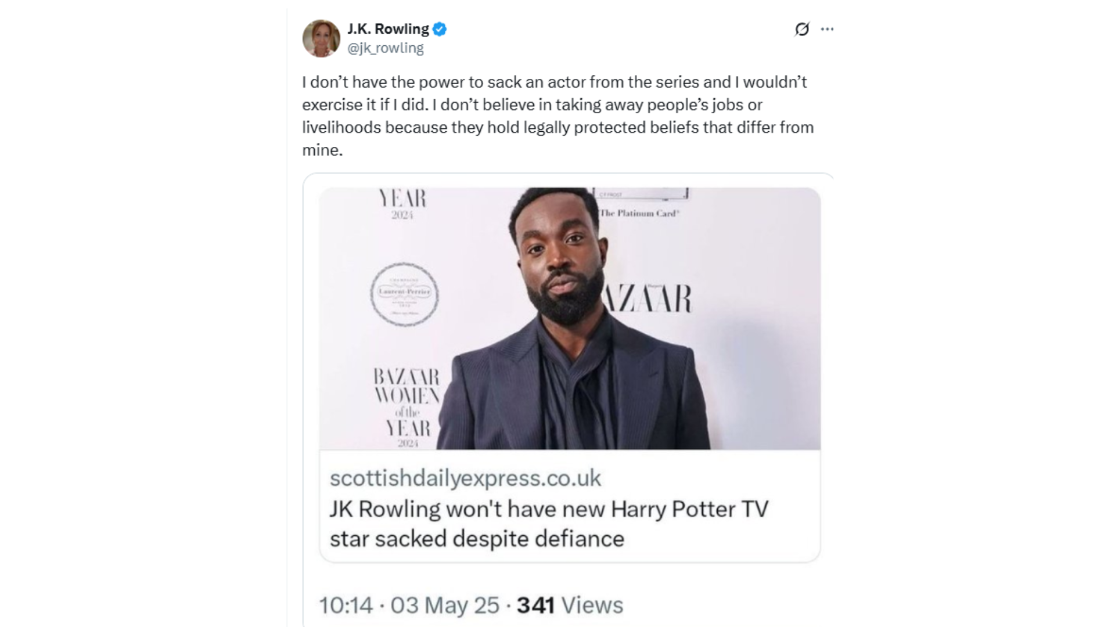Click the large BAZAAR logo beside the man
This screenshot has width=1115, height=627.
tap(648, 299)
